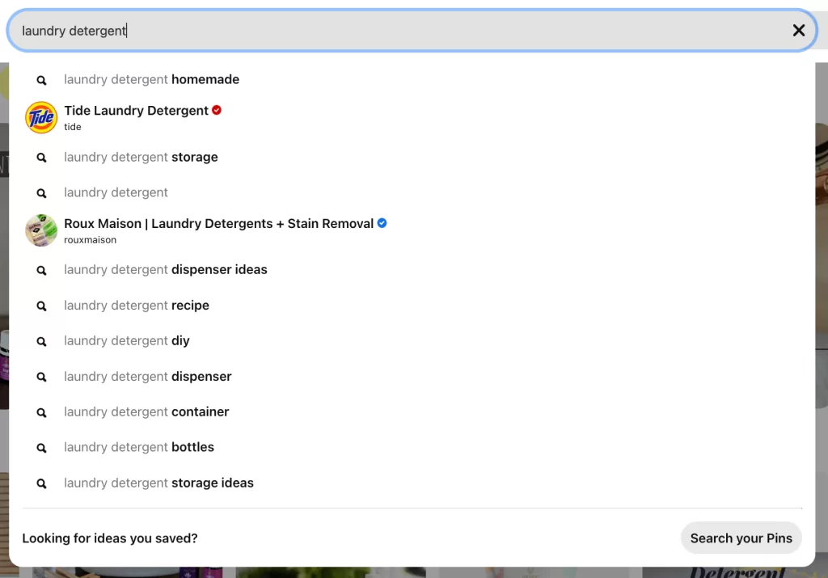The width and height of the screenshot is (828, 578).
Task: Click search icon beside 'laundry detergent container'
Action: pyautogui.click(x=41, y=413)
